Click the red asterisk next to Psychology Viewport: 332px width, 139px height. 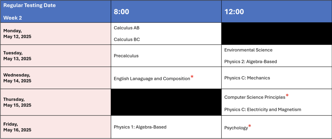pyautogui.click(x=250, y=126)
